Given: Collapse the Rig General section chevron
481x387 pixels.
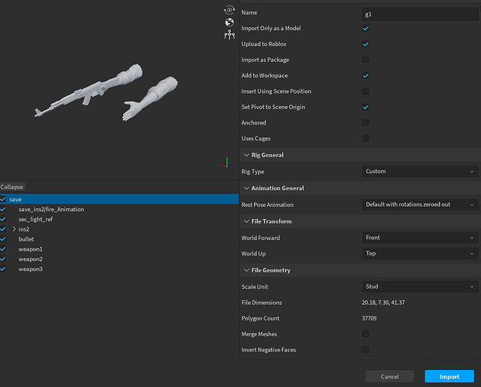Looking at the screenshot, I should [246, 155].
